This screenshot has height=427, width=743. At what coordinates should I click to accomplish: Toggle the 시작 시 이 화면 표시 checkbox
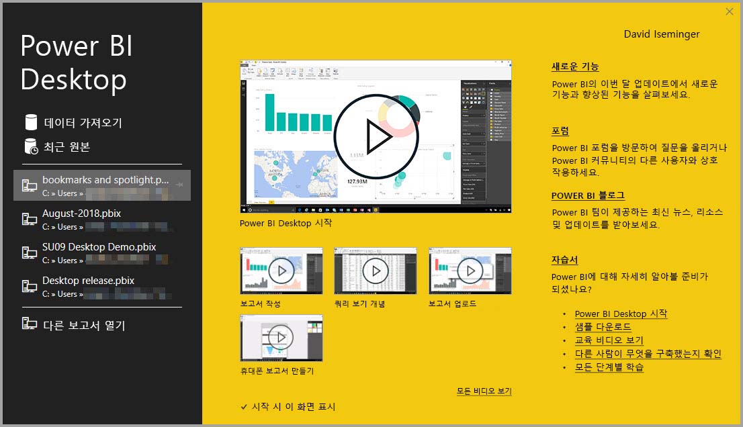(x=244, y=407)
